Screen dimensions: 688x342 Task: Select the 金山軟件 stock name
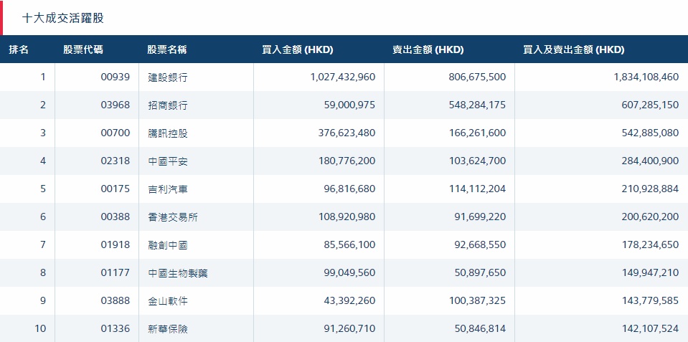tap(168, 301)
